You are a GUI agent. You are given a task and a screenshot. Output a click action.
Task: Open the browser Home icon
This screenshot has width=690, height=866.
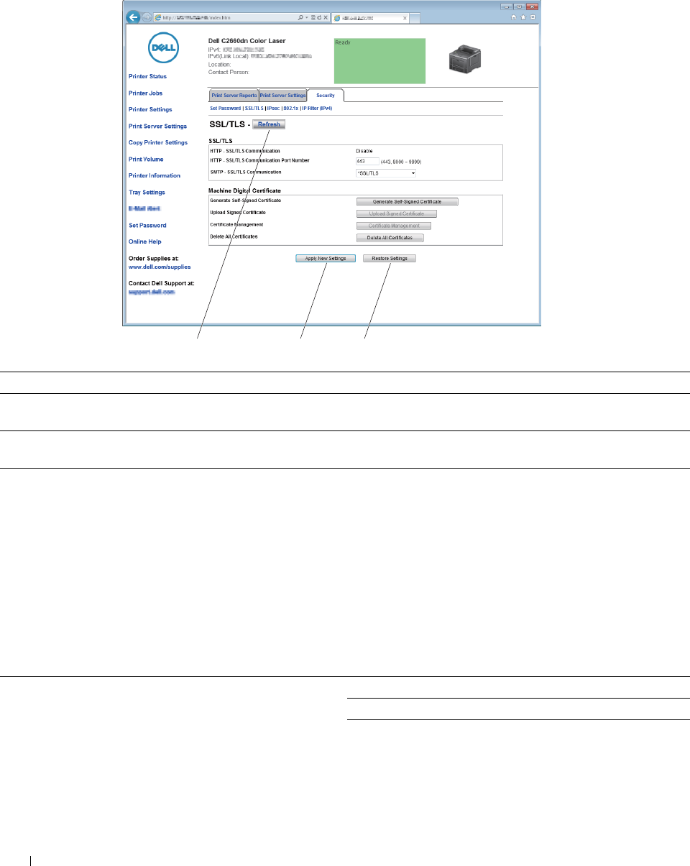513,17
